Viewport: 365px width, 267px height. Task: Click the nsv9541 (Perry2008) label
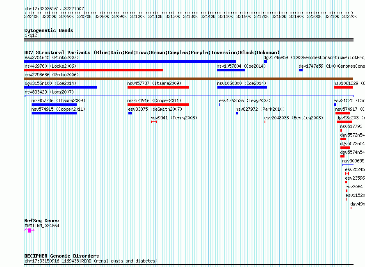click(x=174, y=118)
